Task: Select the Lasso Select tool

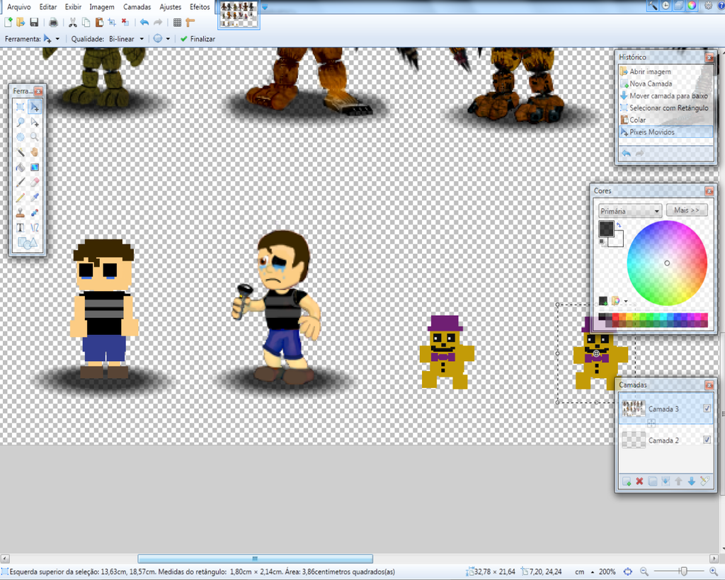Action: point(21,122)
